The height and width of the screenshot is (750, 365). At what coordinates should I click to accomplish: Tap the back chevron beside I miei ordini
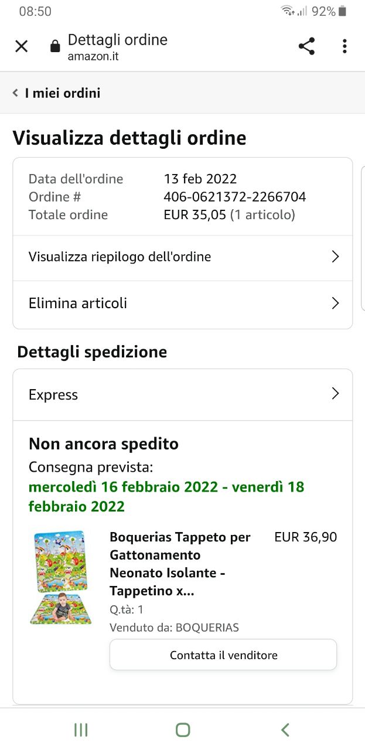(x=15, y=93)
